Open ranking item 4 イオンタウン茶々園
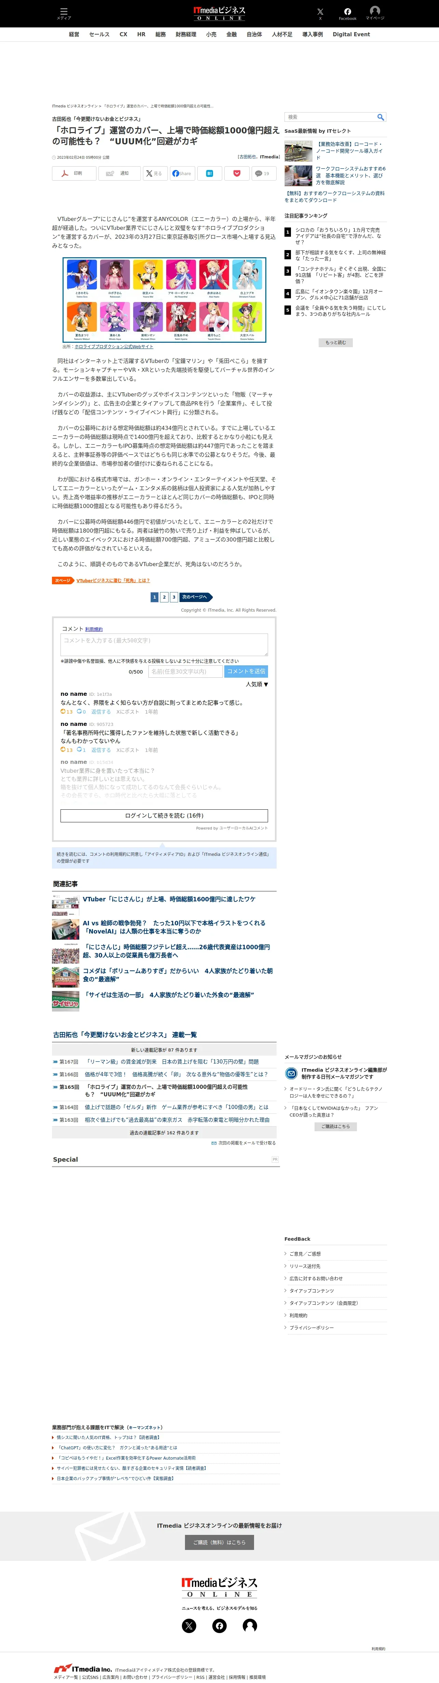The height and width of the screenshot is (1683, 439). [x=339, y=295]
